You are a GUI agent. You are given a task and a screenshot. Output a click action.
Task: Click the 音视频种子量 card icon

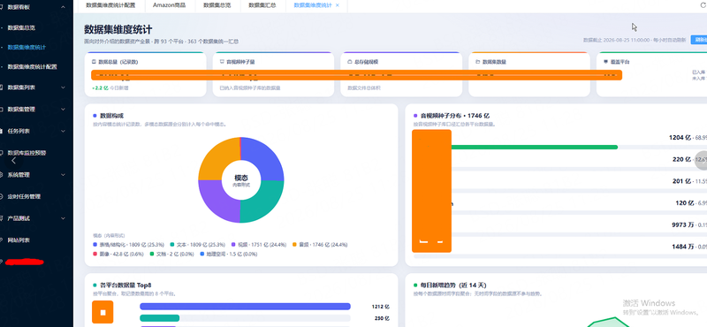222,62
